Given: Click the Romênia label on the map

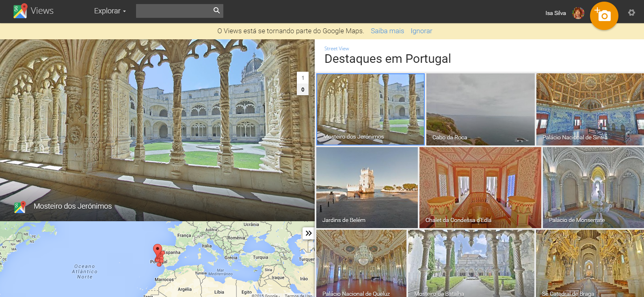Looking at the screenshot, I should [x=236, y=238].
